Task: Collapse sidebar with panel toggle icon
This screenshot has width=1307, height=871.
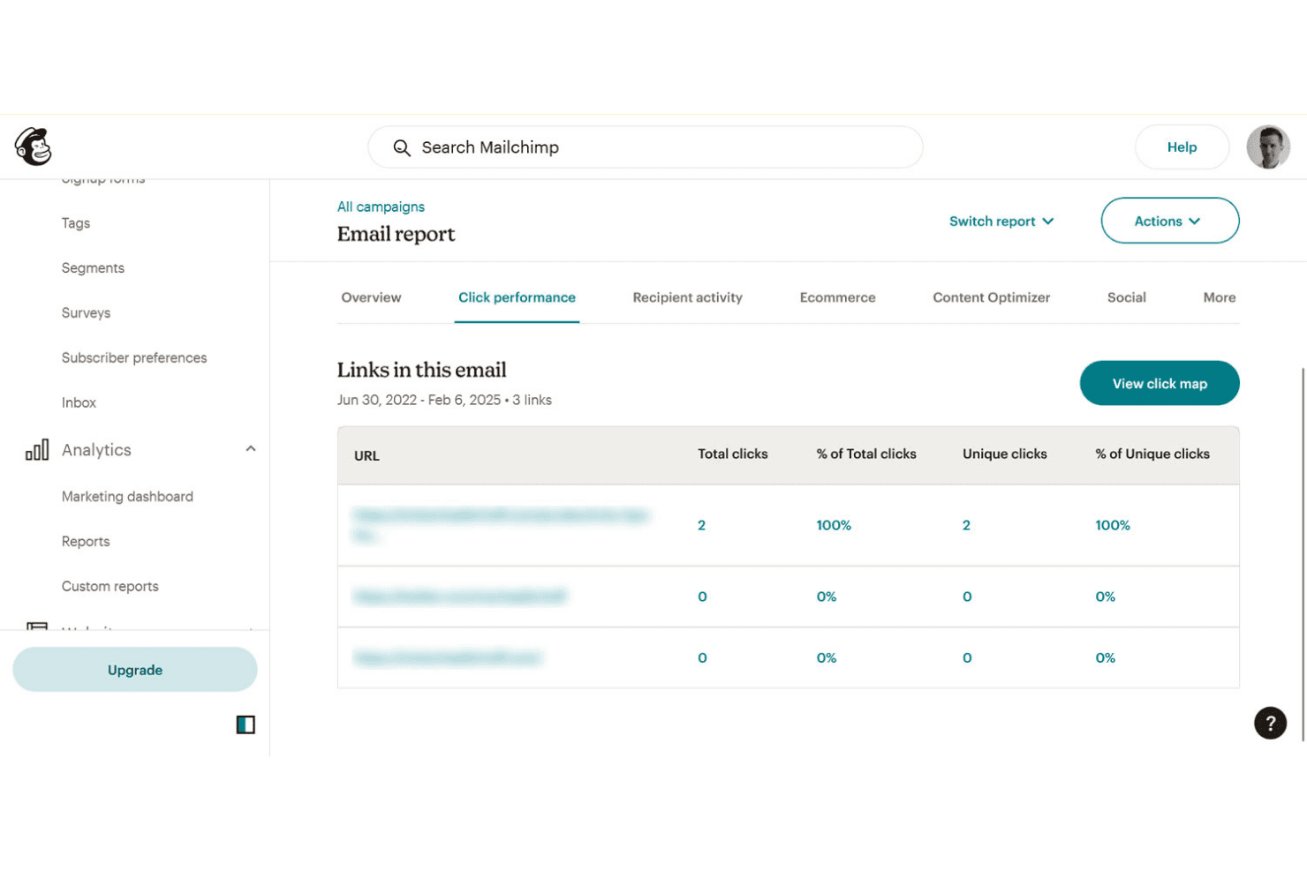Action: pyautogui.click(x=246, y=725)
